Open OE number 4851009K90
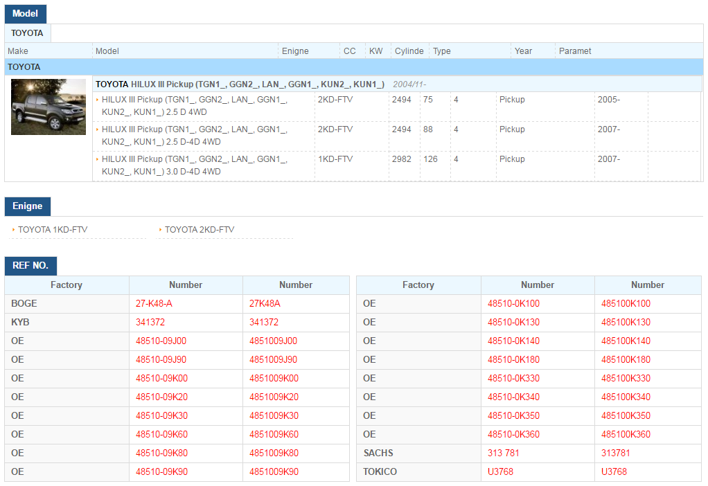Image resolution: width=708 pixels, height=486 pixels. (x=274, y=472)
